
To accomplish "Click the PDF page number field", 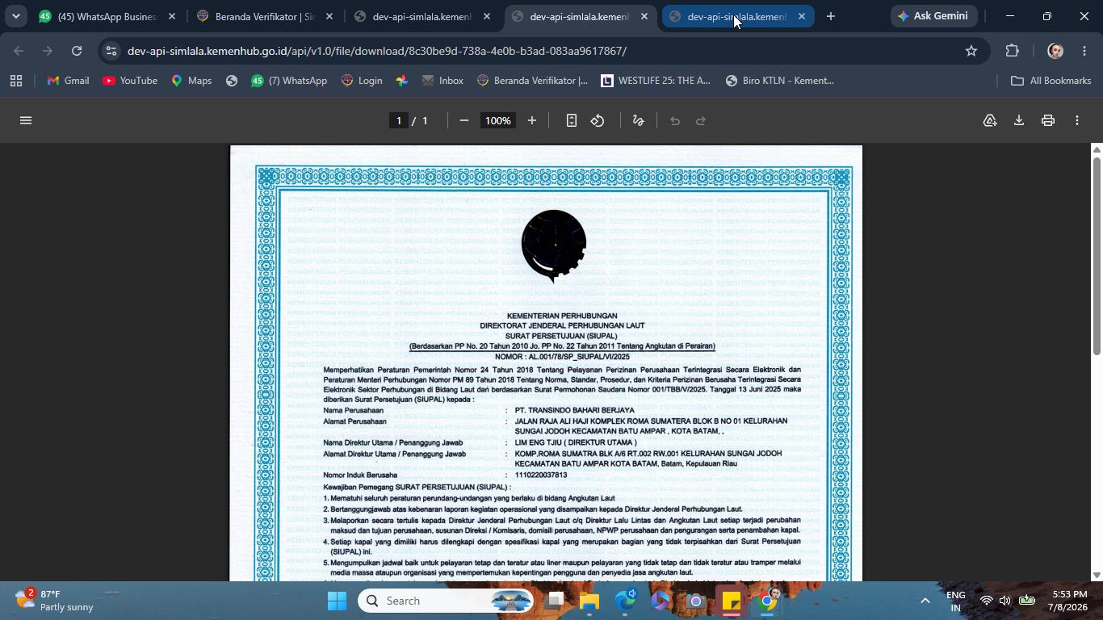I will pyautogui.click(x=397, y=120).
